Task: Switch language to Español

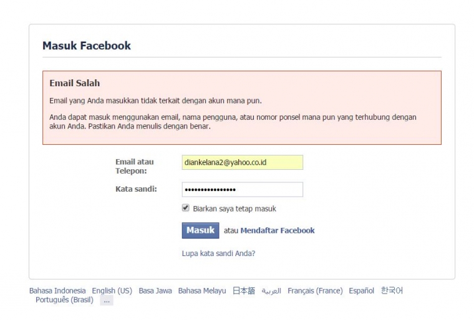Action: tap(361, 291)
